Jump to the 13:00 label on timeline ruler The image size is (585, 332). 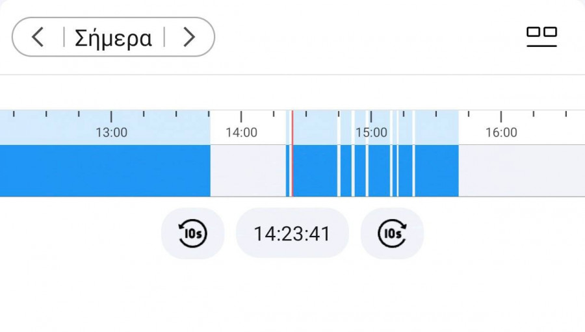pos(111,133)
